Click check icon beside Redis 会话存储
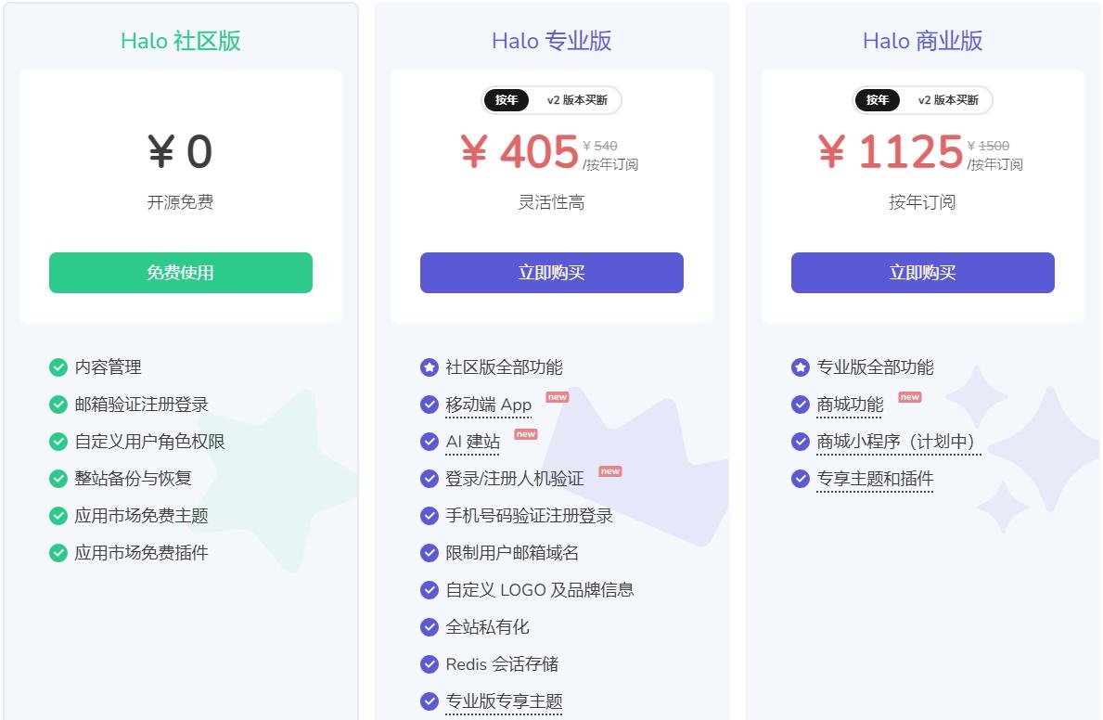This screenshot has width=1103, height=720. point(430,664)
